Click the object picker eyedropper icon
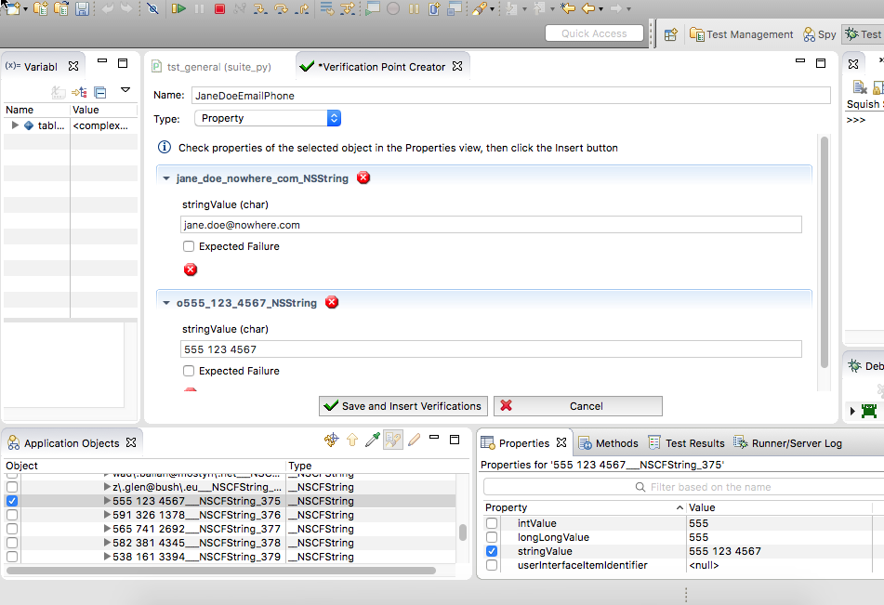 [372, 441]
